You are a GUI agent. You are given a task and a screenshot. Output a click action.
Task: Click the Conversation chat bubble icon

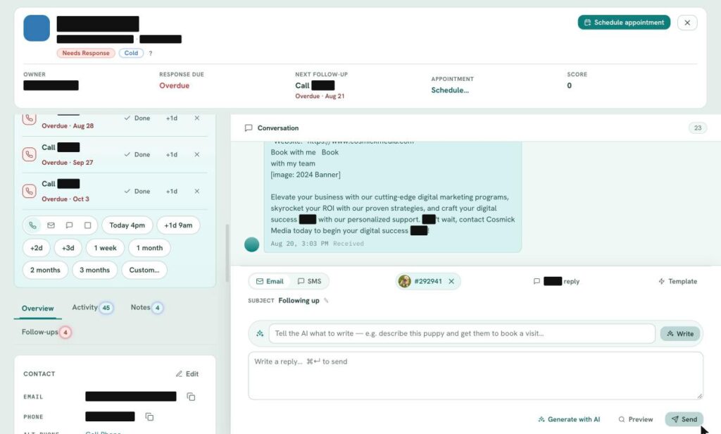(249, 128)
